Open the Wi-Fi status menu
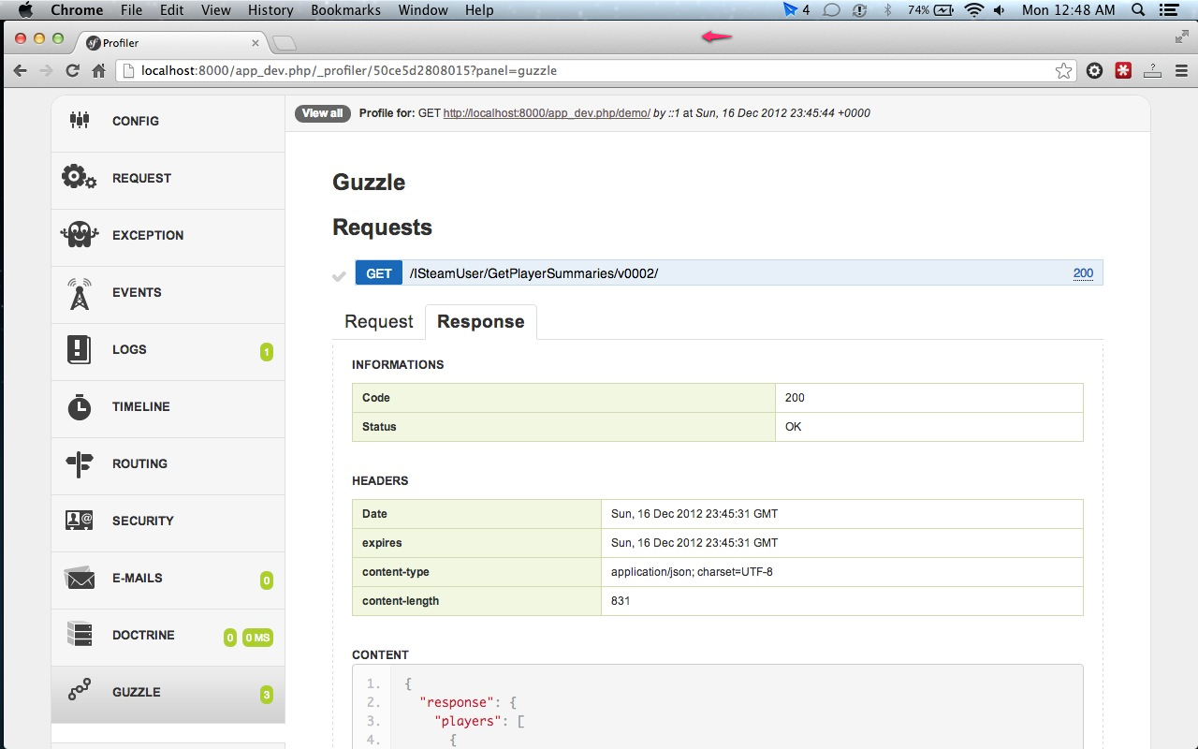This screenshot has height=749, width=1198. (x=974, y=10)
